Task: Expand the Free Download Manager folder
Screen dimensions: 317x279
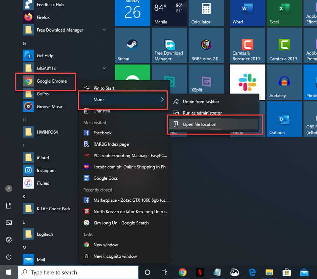Action: point(104,30)
